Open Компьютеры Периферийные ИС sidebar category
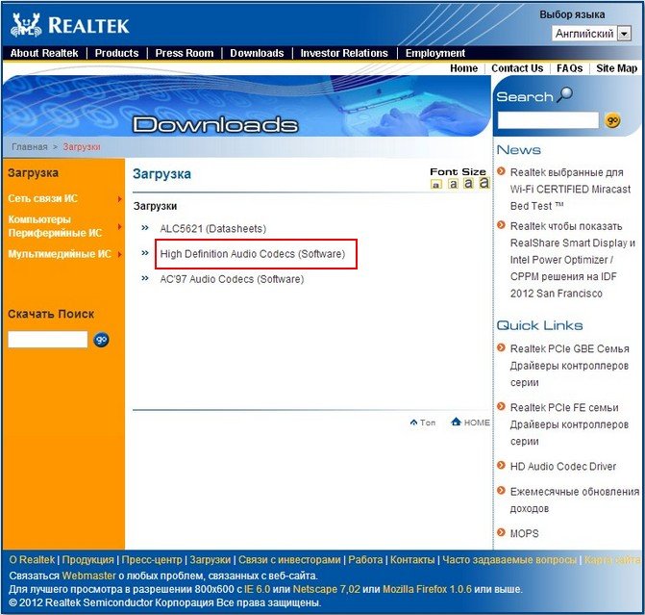The height and width of the screenshot is (615, 645). coord(55,226)
